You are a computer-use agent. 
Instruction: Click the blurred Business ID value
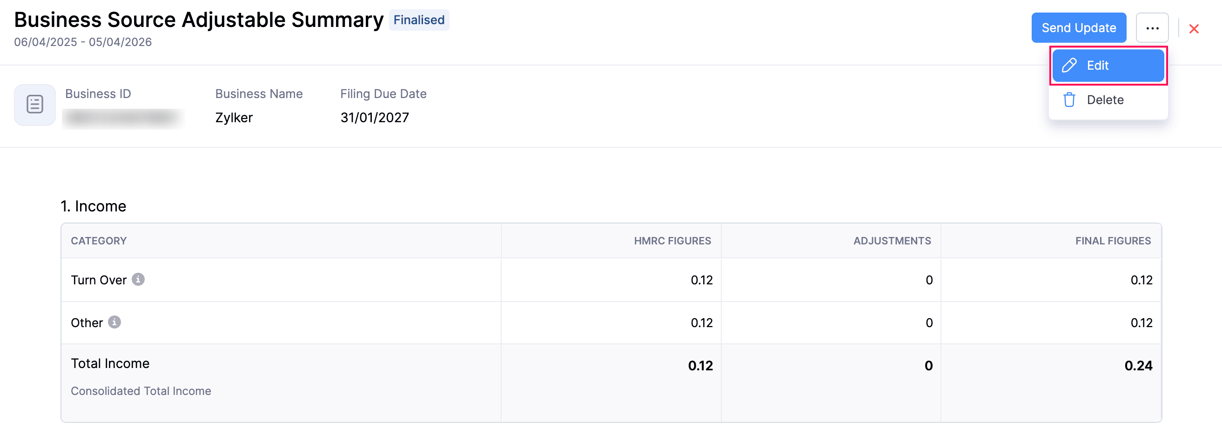click(x=123, y=118)
